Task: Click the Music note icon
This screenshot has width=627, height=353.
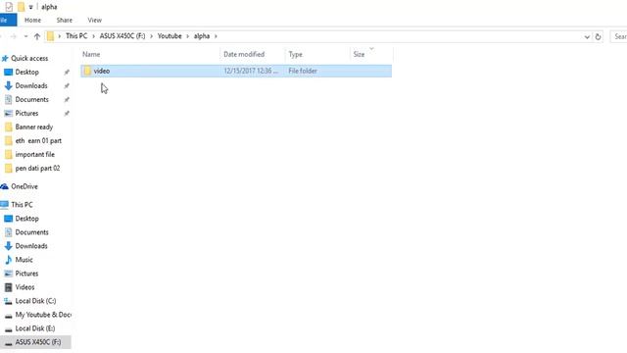Action: tap(9, 260)
